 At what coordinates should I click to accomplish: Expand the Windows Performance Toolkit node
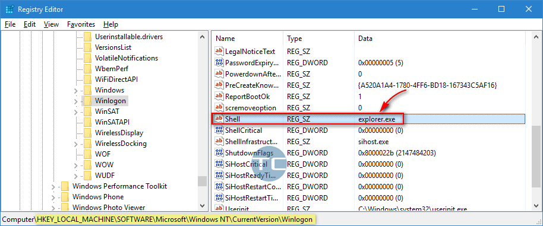pos(53,187)
